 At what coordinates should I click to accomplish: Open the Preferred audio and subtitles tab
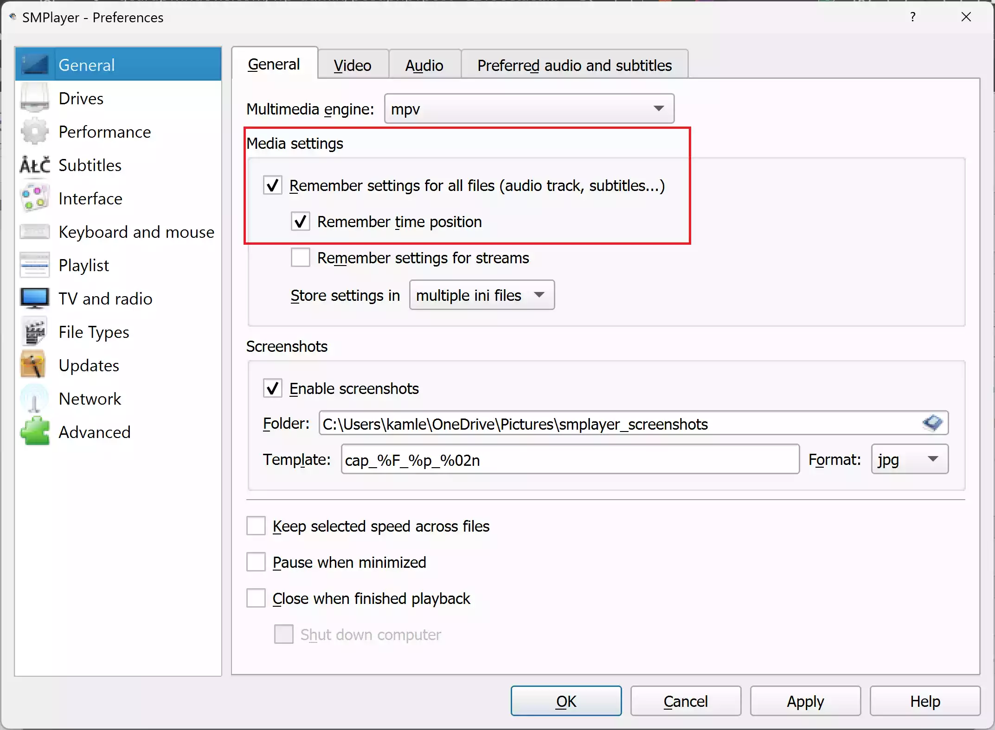coord(574,65)
